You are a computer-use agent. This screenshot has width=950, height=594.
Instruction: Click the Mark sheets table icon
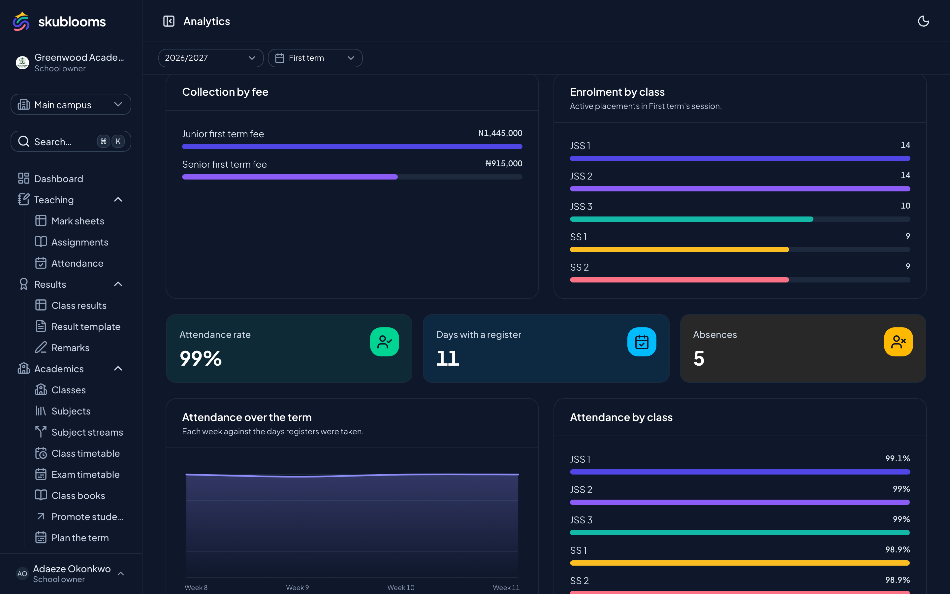[x=41, y=221]
